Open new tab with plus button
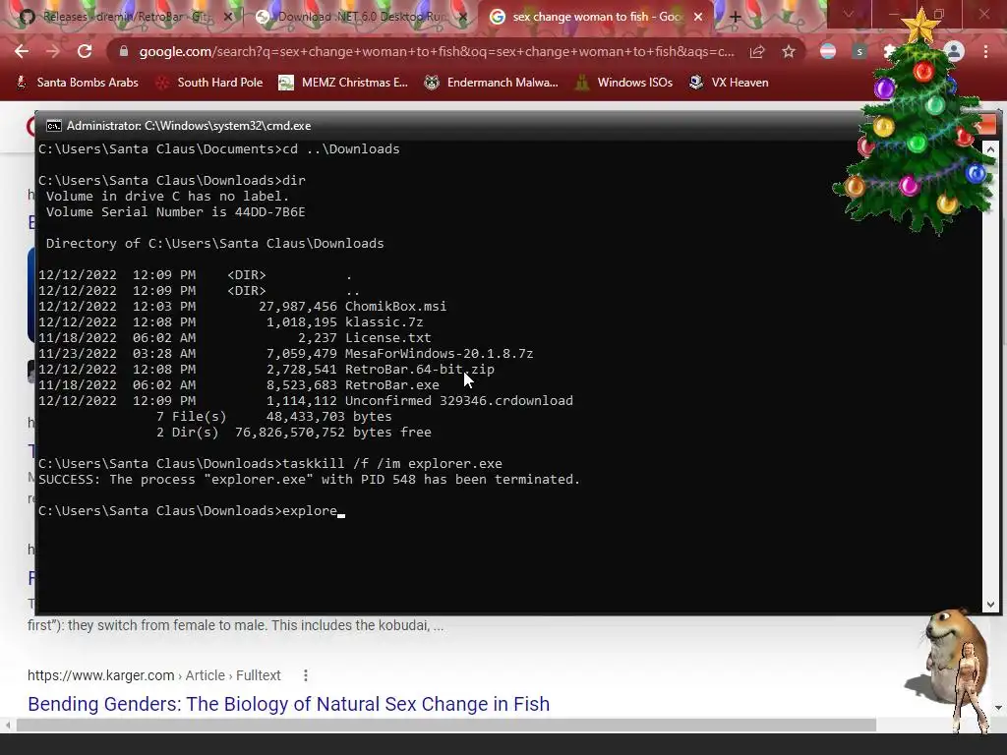The width and height of the screenshot is (1007, 755). click(736, 17)
